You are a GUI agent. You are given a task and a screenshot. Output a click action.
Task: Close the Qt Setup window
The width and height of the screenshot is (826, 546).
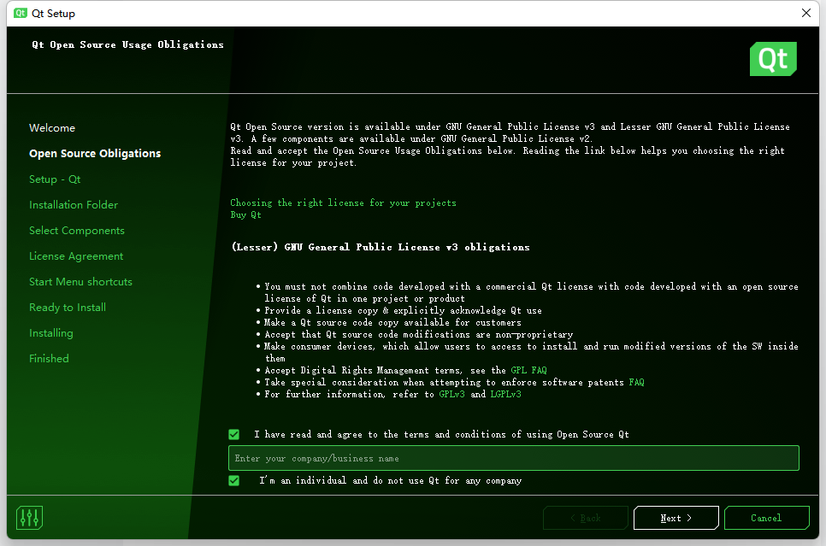click(x=806, y=13)
